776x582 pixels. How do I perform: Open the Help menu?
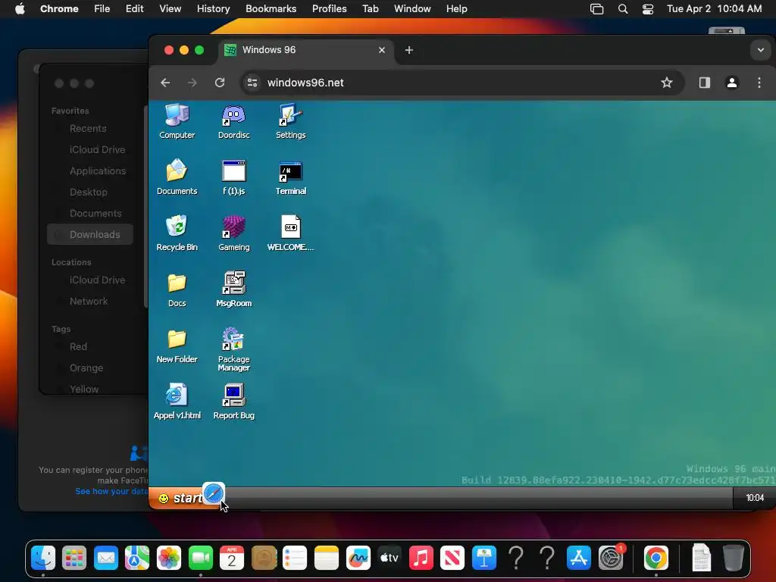click(x=456, y=9)
